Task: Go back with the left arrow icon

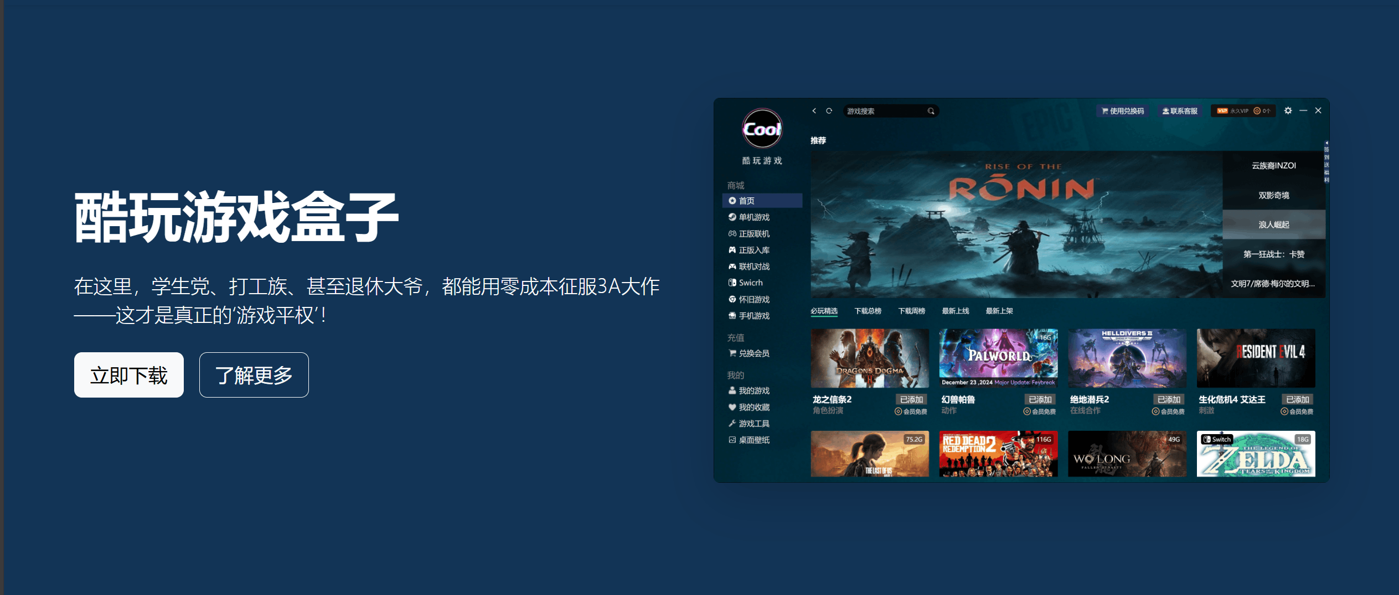Action: pyautogui.click(x=814, y=111)
